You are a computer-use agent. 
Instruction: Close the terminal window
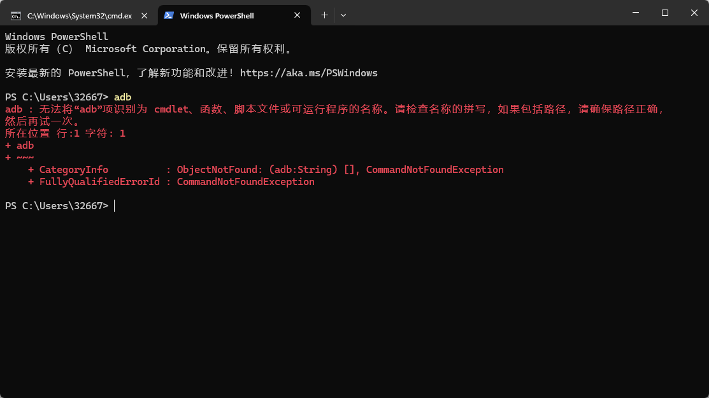pos(694,13)
